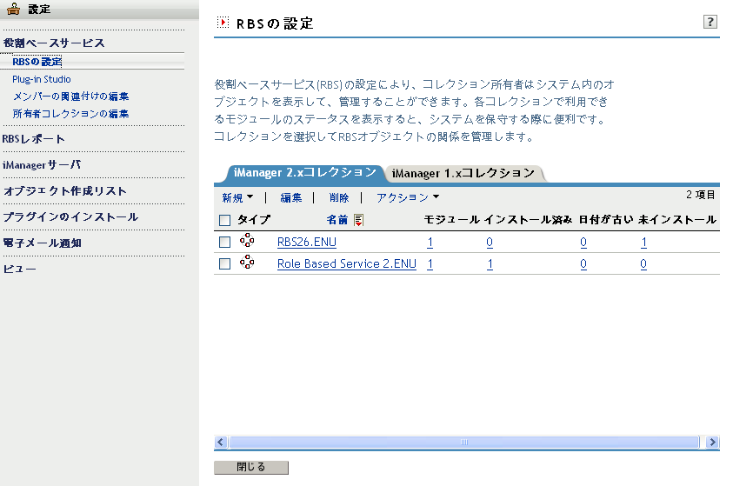Click 未インストール count 1 for RBS26.ENU
This screenshot has height=486, width=733.
coord(643,242)
